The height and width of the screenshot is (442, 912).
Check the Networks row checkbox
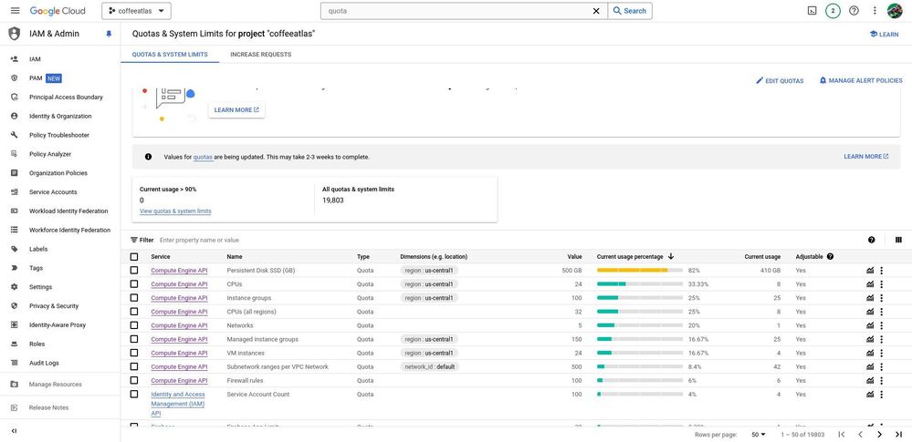pyautogui.click(x=134, y=325)
